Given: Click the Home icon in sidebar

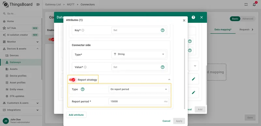Looking at the screenshot, I should (x=4, y=21).
